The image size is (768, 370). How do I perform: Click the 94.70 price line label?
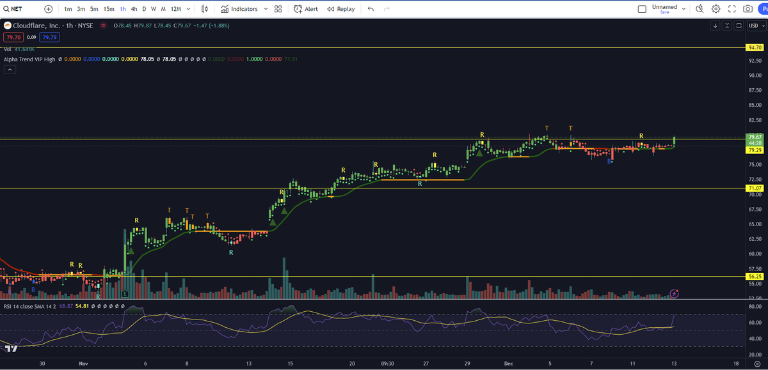tap(755, 48)
